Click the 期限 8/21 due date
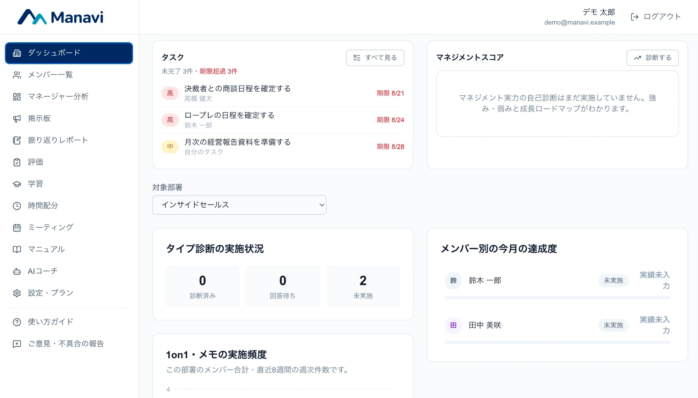 [x=390, y=93]
